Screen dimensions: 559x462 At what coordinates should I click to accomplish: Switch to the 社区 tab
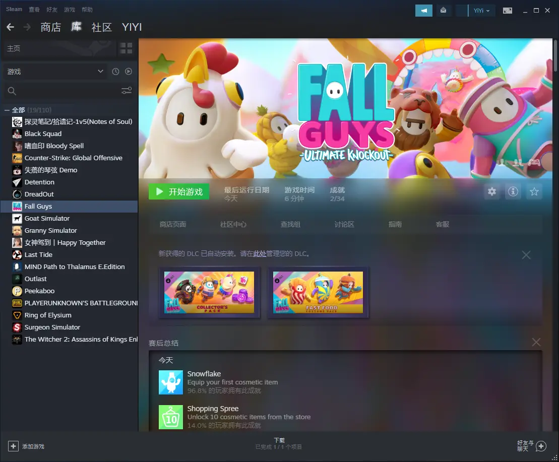tap(102, 27)
